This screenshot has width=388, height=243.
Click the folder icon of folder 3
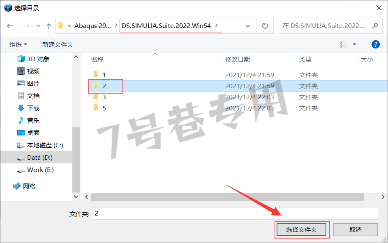click(x=96, y=96)
